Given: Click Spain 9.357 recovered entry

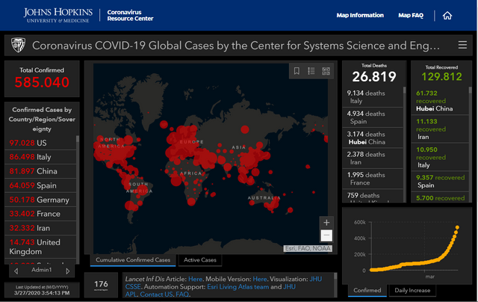Looking at the screenshot, I should coord(440,181).
